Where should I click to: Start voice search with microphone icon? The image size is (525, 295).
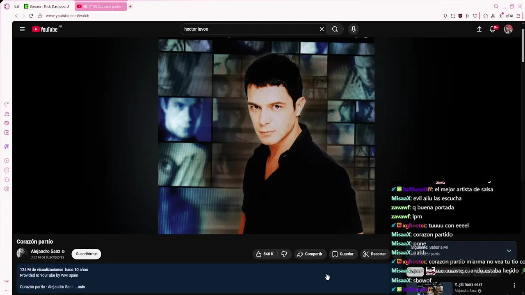[x=354, y=29]
